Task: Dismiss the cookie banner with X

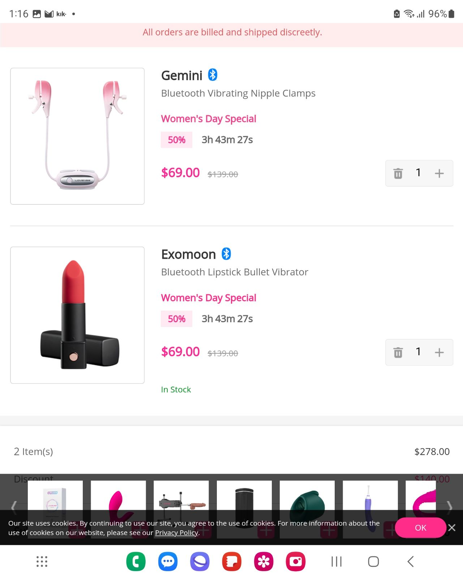Action: tap(452, 528)
